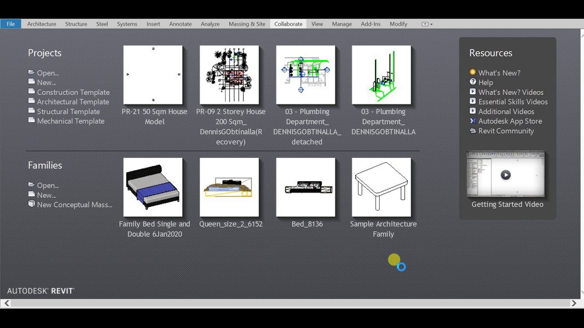Click the What's New sun icon
This screenshot has height=328, width=584.
click(x=473, y=72)
